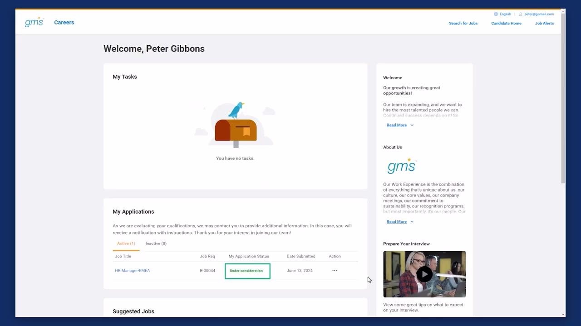Expand the Welcome section chevron

click(412, 125)
